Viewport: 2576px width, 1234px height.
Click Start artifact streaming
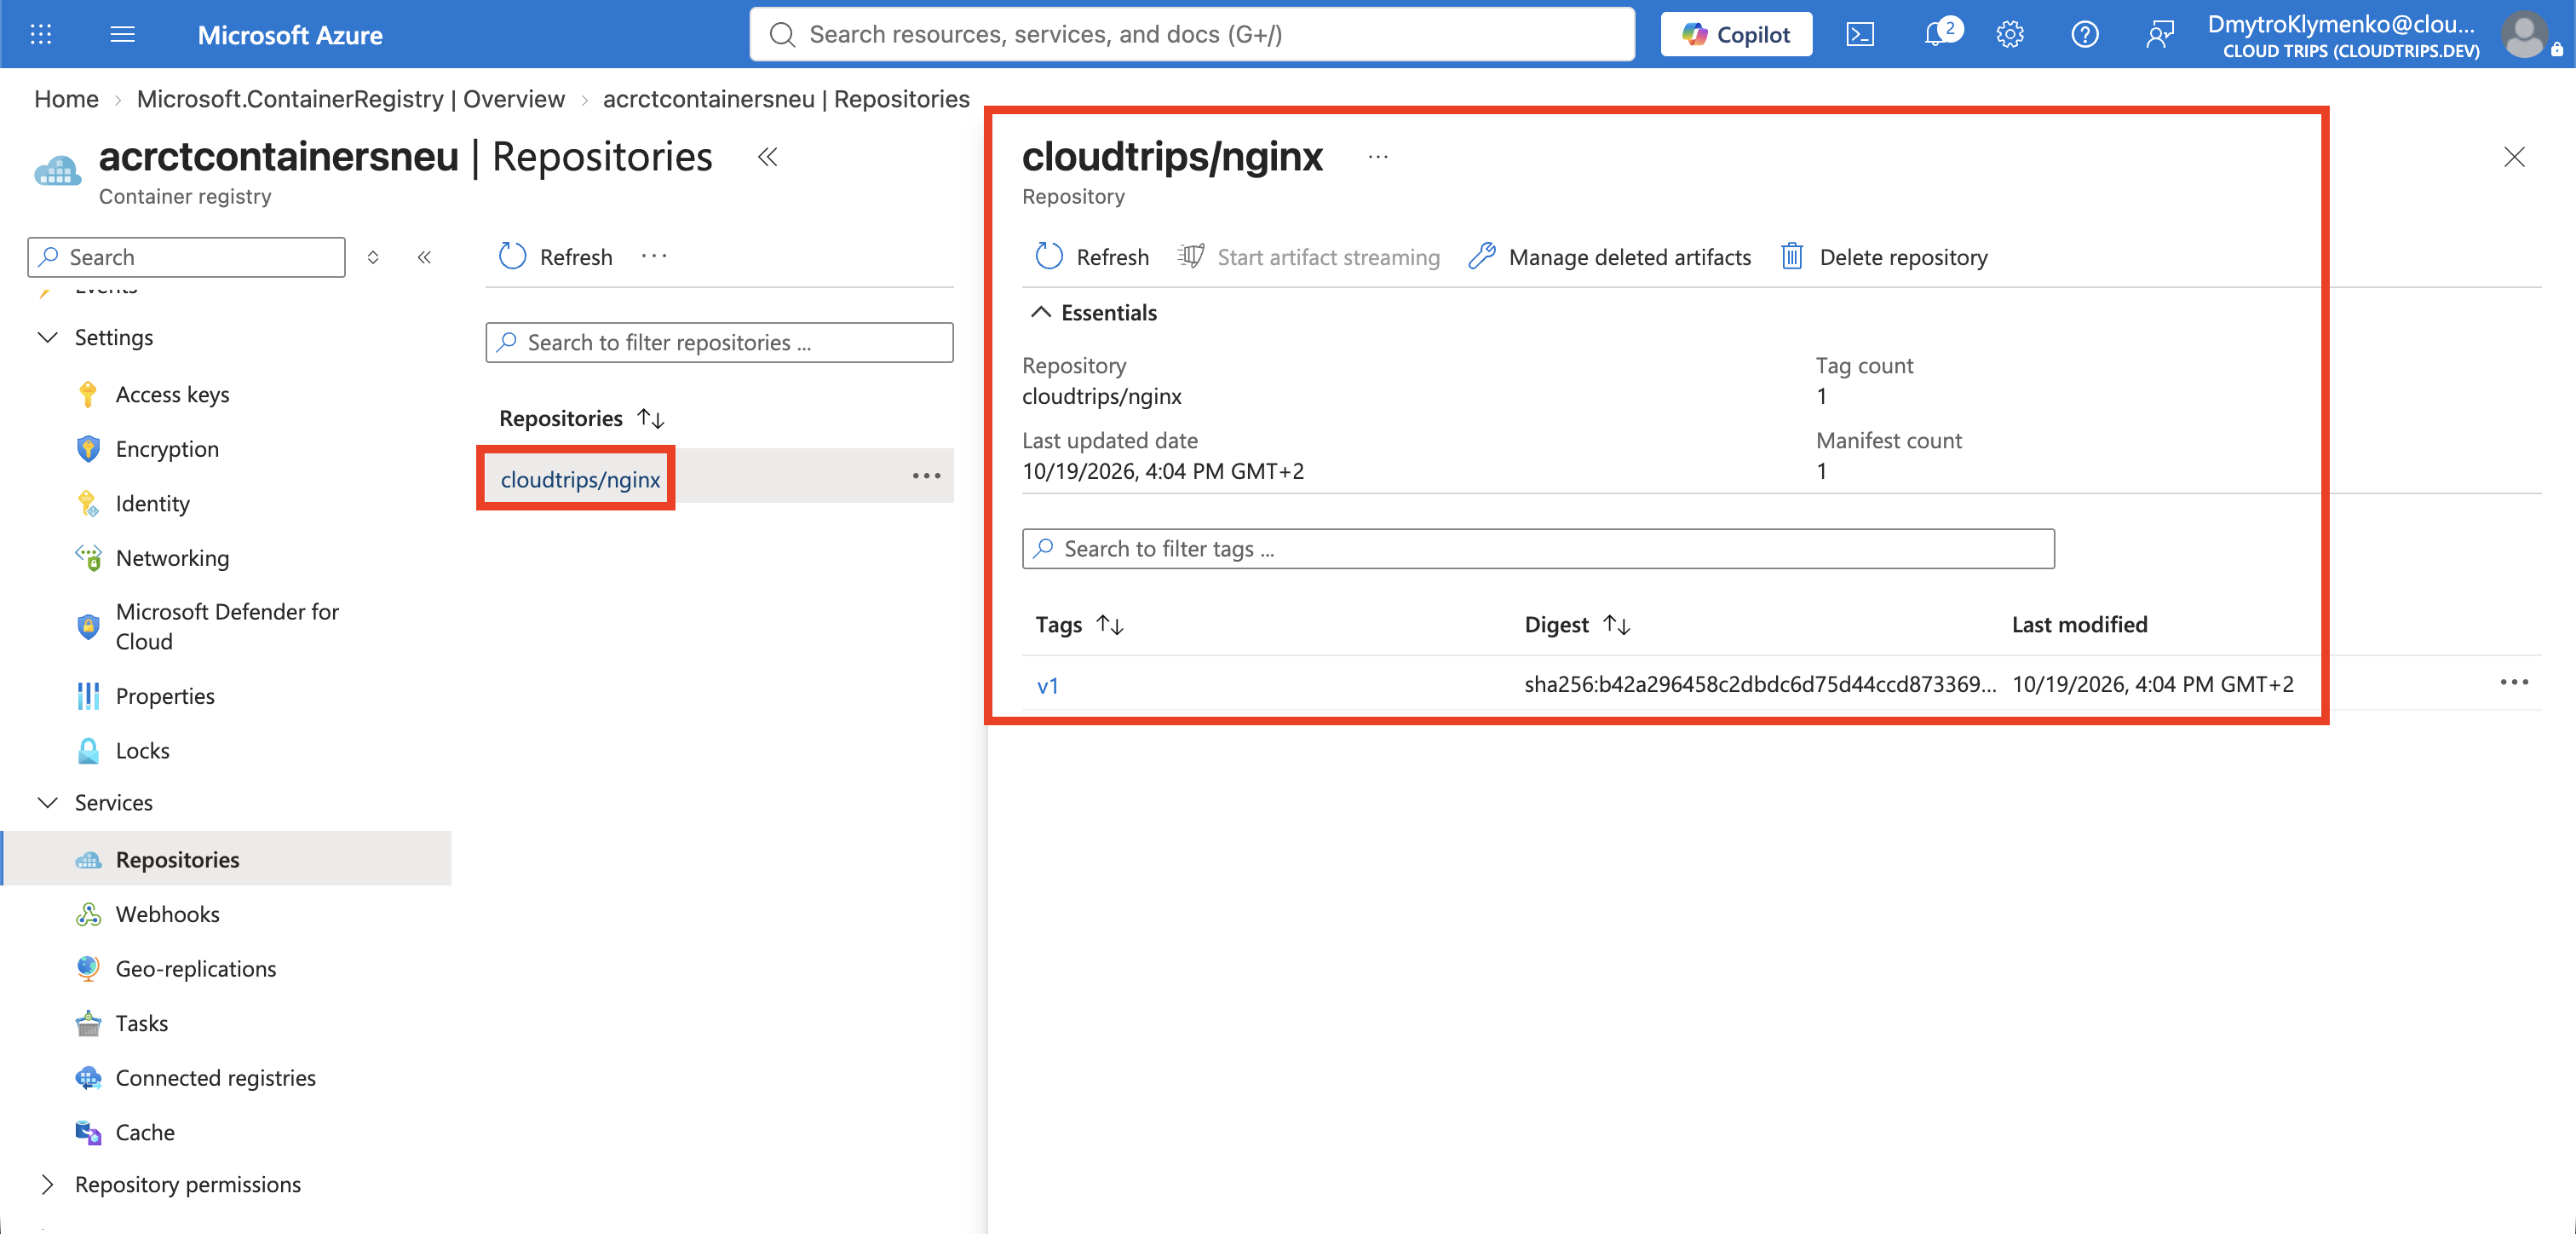coord(1308,257)
